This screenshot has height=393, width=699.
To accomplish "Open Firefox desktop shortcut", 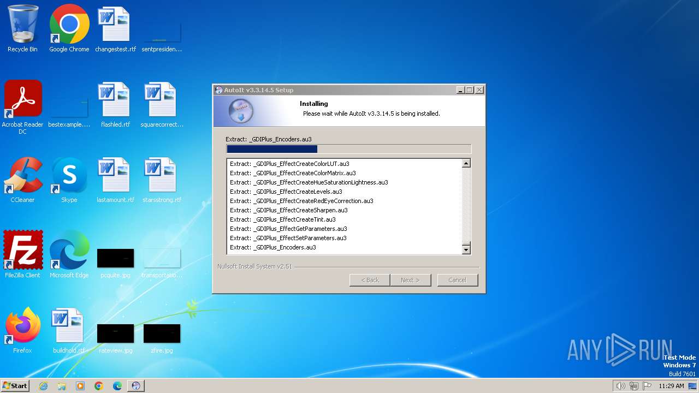I will [22, 330].
